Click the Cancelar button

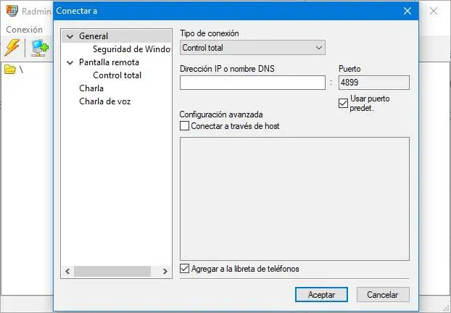(383, 295)
